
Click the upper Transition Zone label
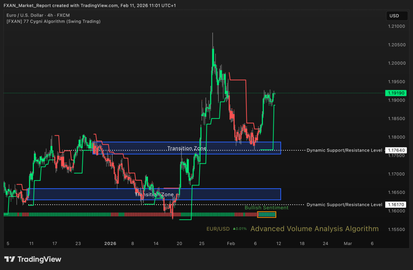pos(187,148)
